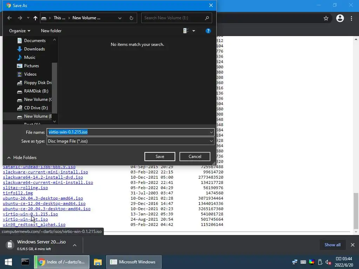Open the Save as type combo box
Image resolution: width=359 pixels, height=269 pixels.
tap(130, 141)
